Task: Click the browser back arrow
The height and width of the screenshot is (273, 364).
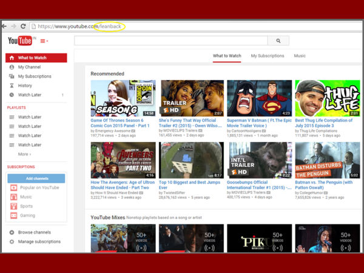Action: tap(5, 26)
